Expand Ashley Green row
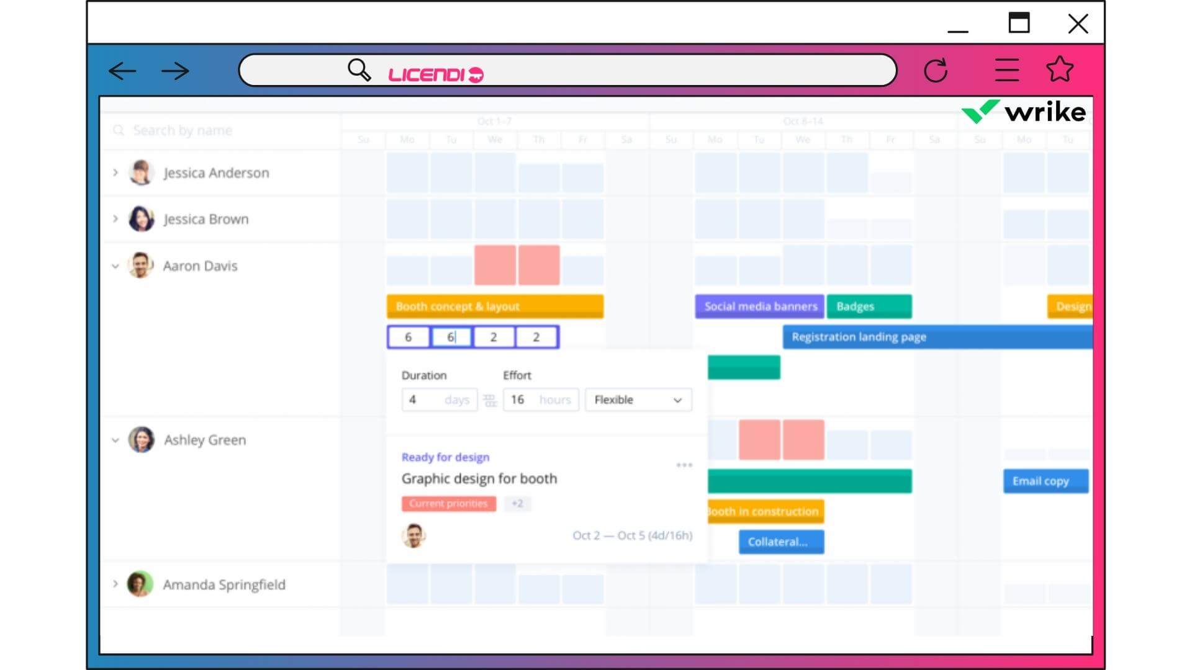The height and width of the screenshot is (670, 1192). tap(115, 440)
